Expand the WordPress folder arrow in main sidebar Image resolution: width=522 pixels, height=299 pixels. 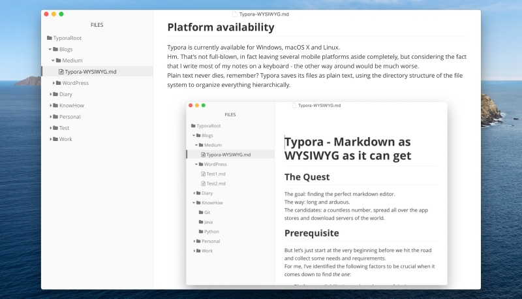[54, 83]
